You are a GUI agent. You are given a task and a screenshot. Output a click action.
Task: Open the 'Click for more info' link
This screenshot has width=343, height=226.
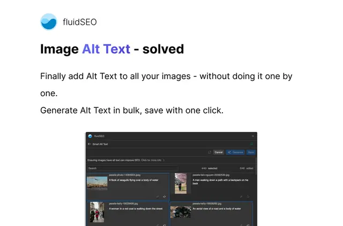151,160
